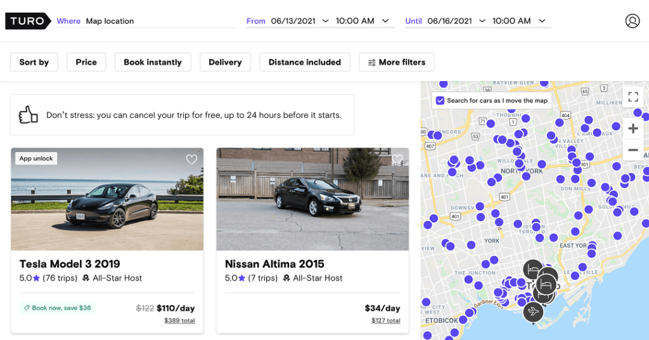Click the Nissan Altima car photo
This screenshot has width=649, height=340.
coord(312,199)
